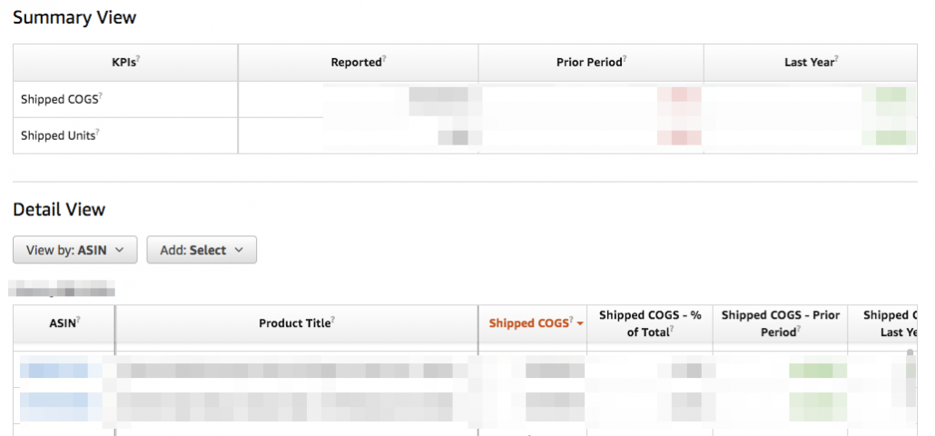Click help icon next to Product Title header
Image resolution: width=935 pixels, height=436 pixels.
[x=333, y=321]
